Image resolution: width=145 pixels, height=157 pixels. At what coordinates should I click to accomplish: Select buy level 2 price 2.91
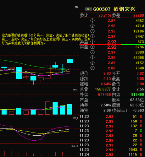(x=112, y=52)
